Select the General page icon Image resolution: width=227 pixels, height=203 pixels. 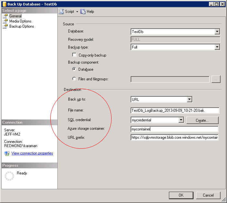tap(5, 16)
